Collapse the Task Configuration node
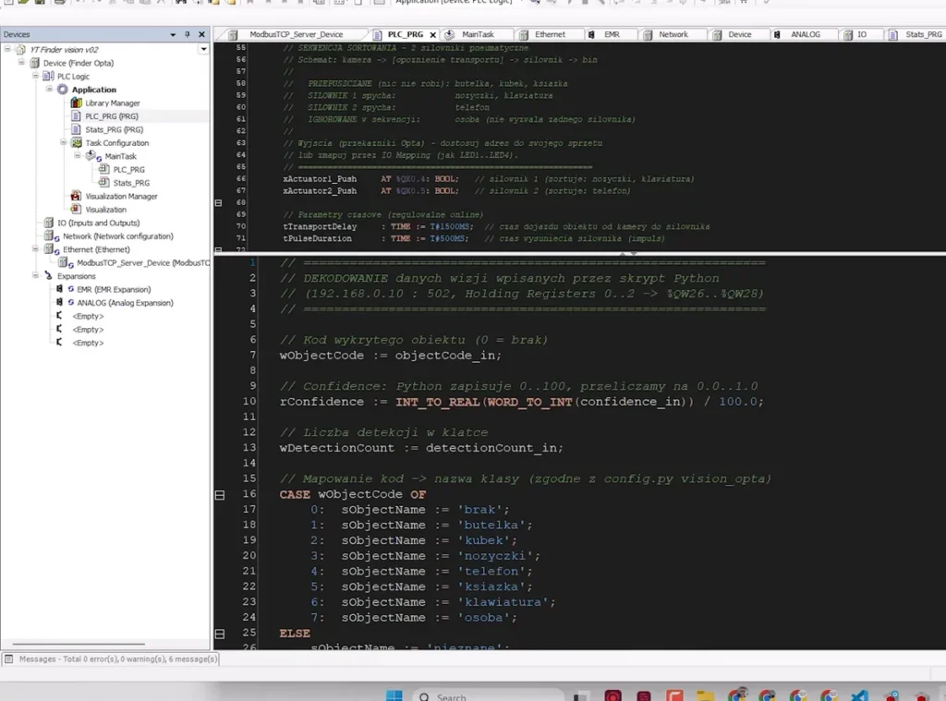This screenshot has width=946, height=701. (64, 142)
